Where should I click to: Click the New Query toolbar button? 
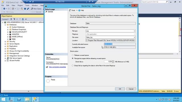(x=36, y=9)
